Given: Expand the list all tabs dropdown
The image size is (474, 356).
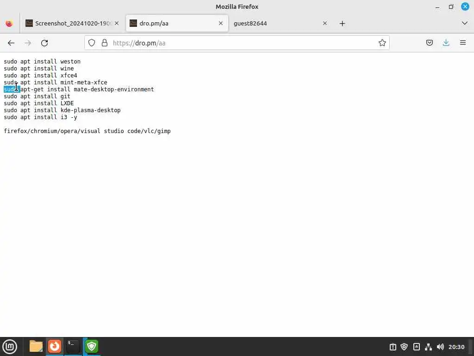Looking at the screenshot, I should pos(465,23).
